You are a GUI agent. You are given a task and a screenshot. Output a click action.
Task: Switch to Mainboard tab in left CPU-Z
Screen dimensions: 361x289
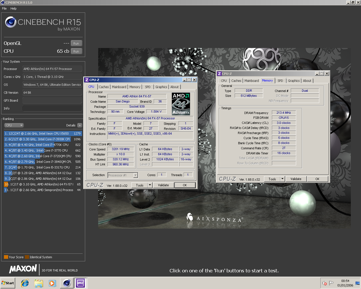click(x=119, y=87)
